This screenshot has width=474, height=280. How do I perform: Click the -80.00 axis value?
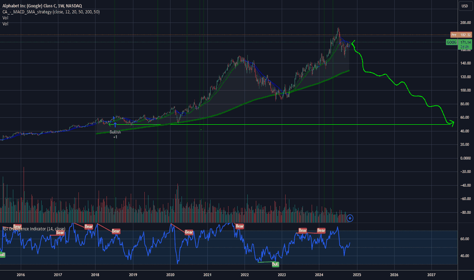coord(465,212)
